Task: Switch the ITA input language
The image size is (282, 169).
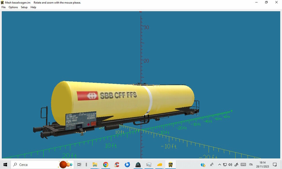Action: tap(251, 164)
